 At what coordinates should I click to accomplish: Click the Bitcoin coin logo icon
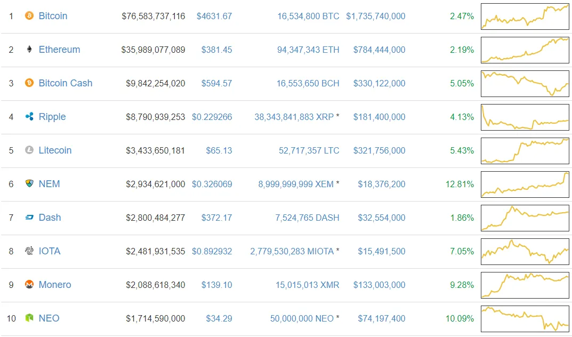coord(29,15)
